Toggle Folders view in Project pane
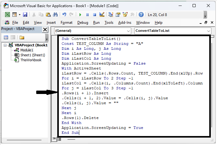Image resolution: width=217 pixels, height=145 pixels. pyautogui.click(x=22, y=37)
